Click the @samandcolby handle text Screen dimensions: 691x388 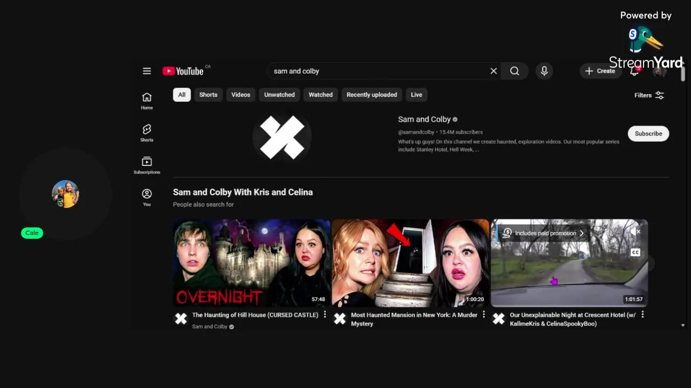pos(416,132)
